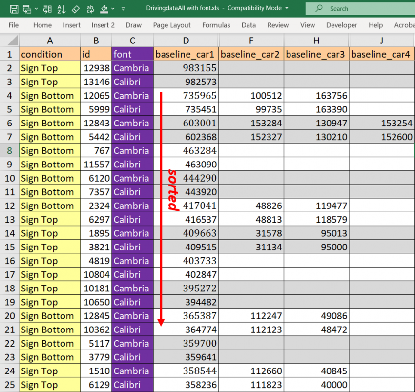
Task: Switch to the Page Layout tab
Action: point(172,25)
